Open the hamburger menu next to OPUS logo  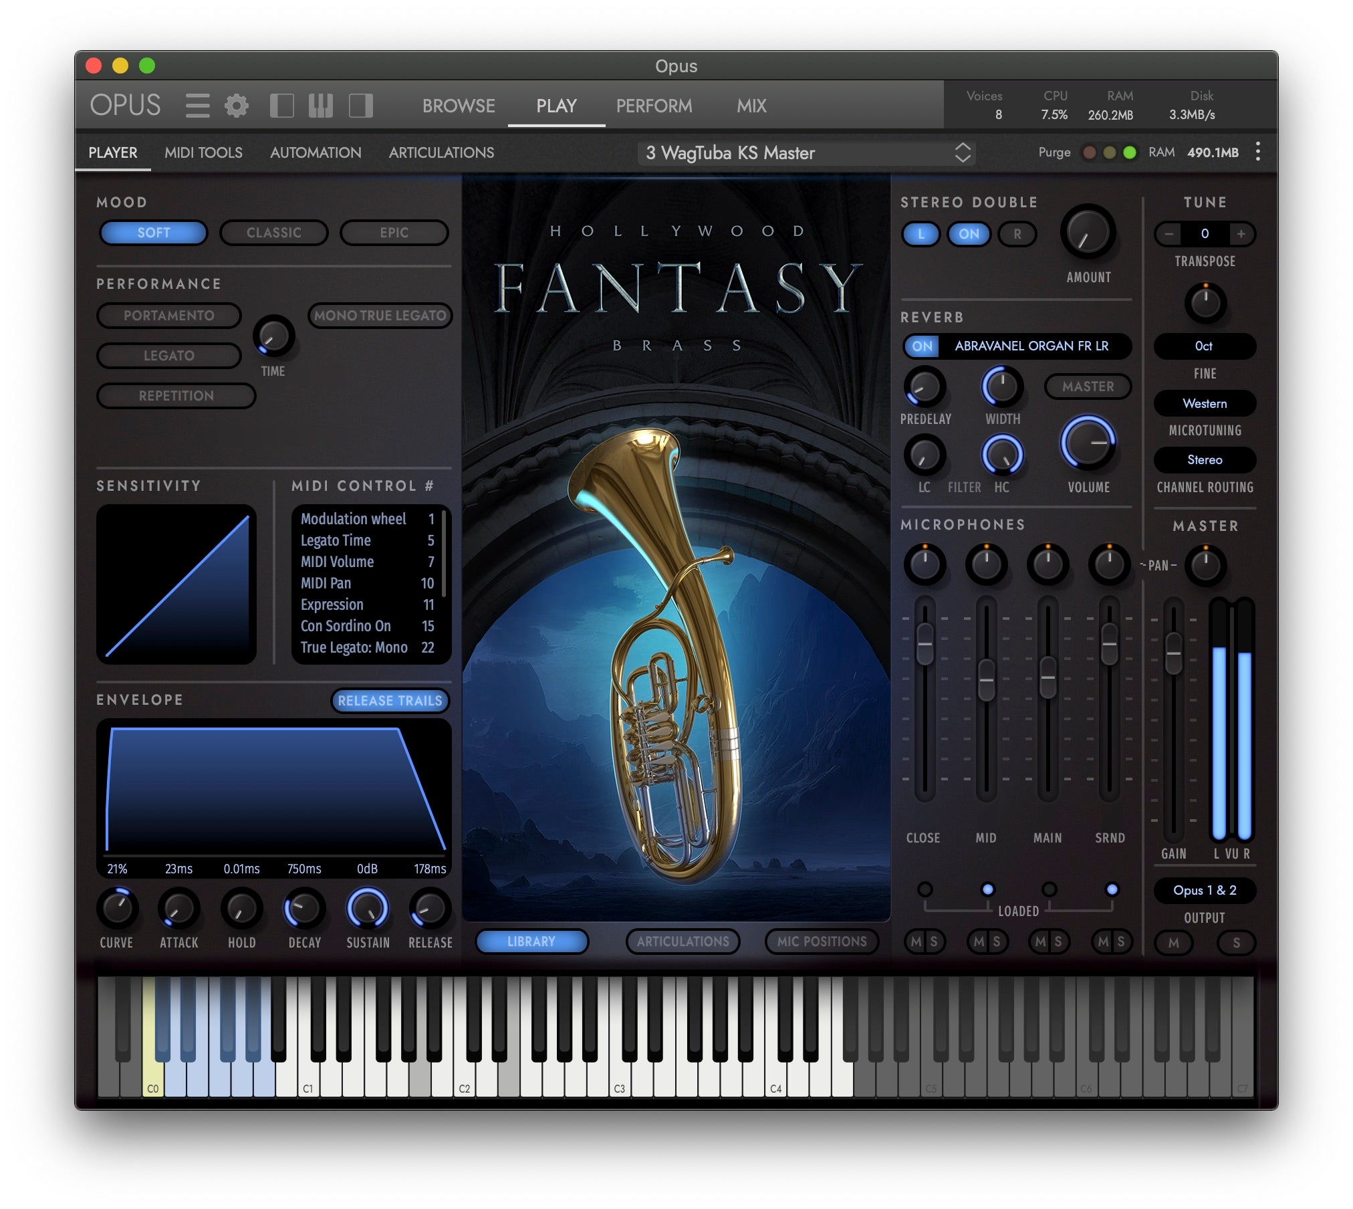tap(198, 106)
